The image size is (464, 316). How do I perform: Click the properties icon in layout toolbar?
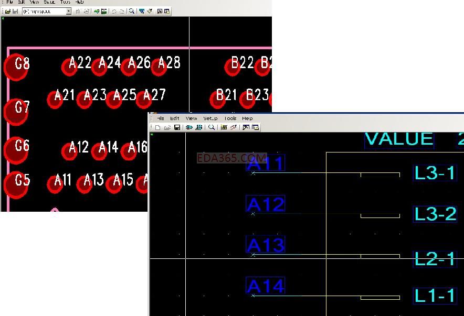(78, 12)
